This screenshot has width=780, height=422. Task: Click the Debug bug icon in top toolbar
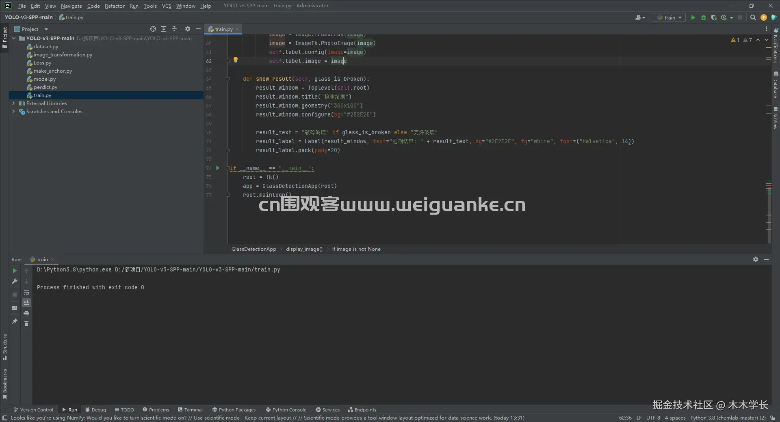click(x=703, y=17)
